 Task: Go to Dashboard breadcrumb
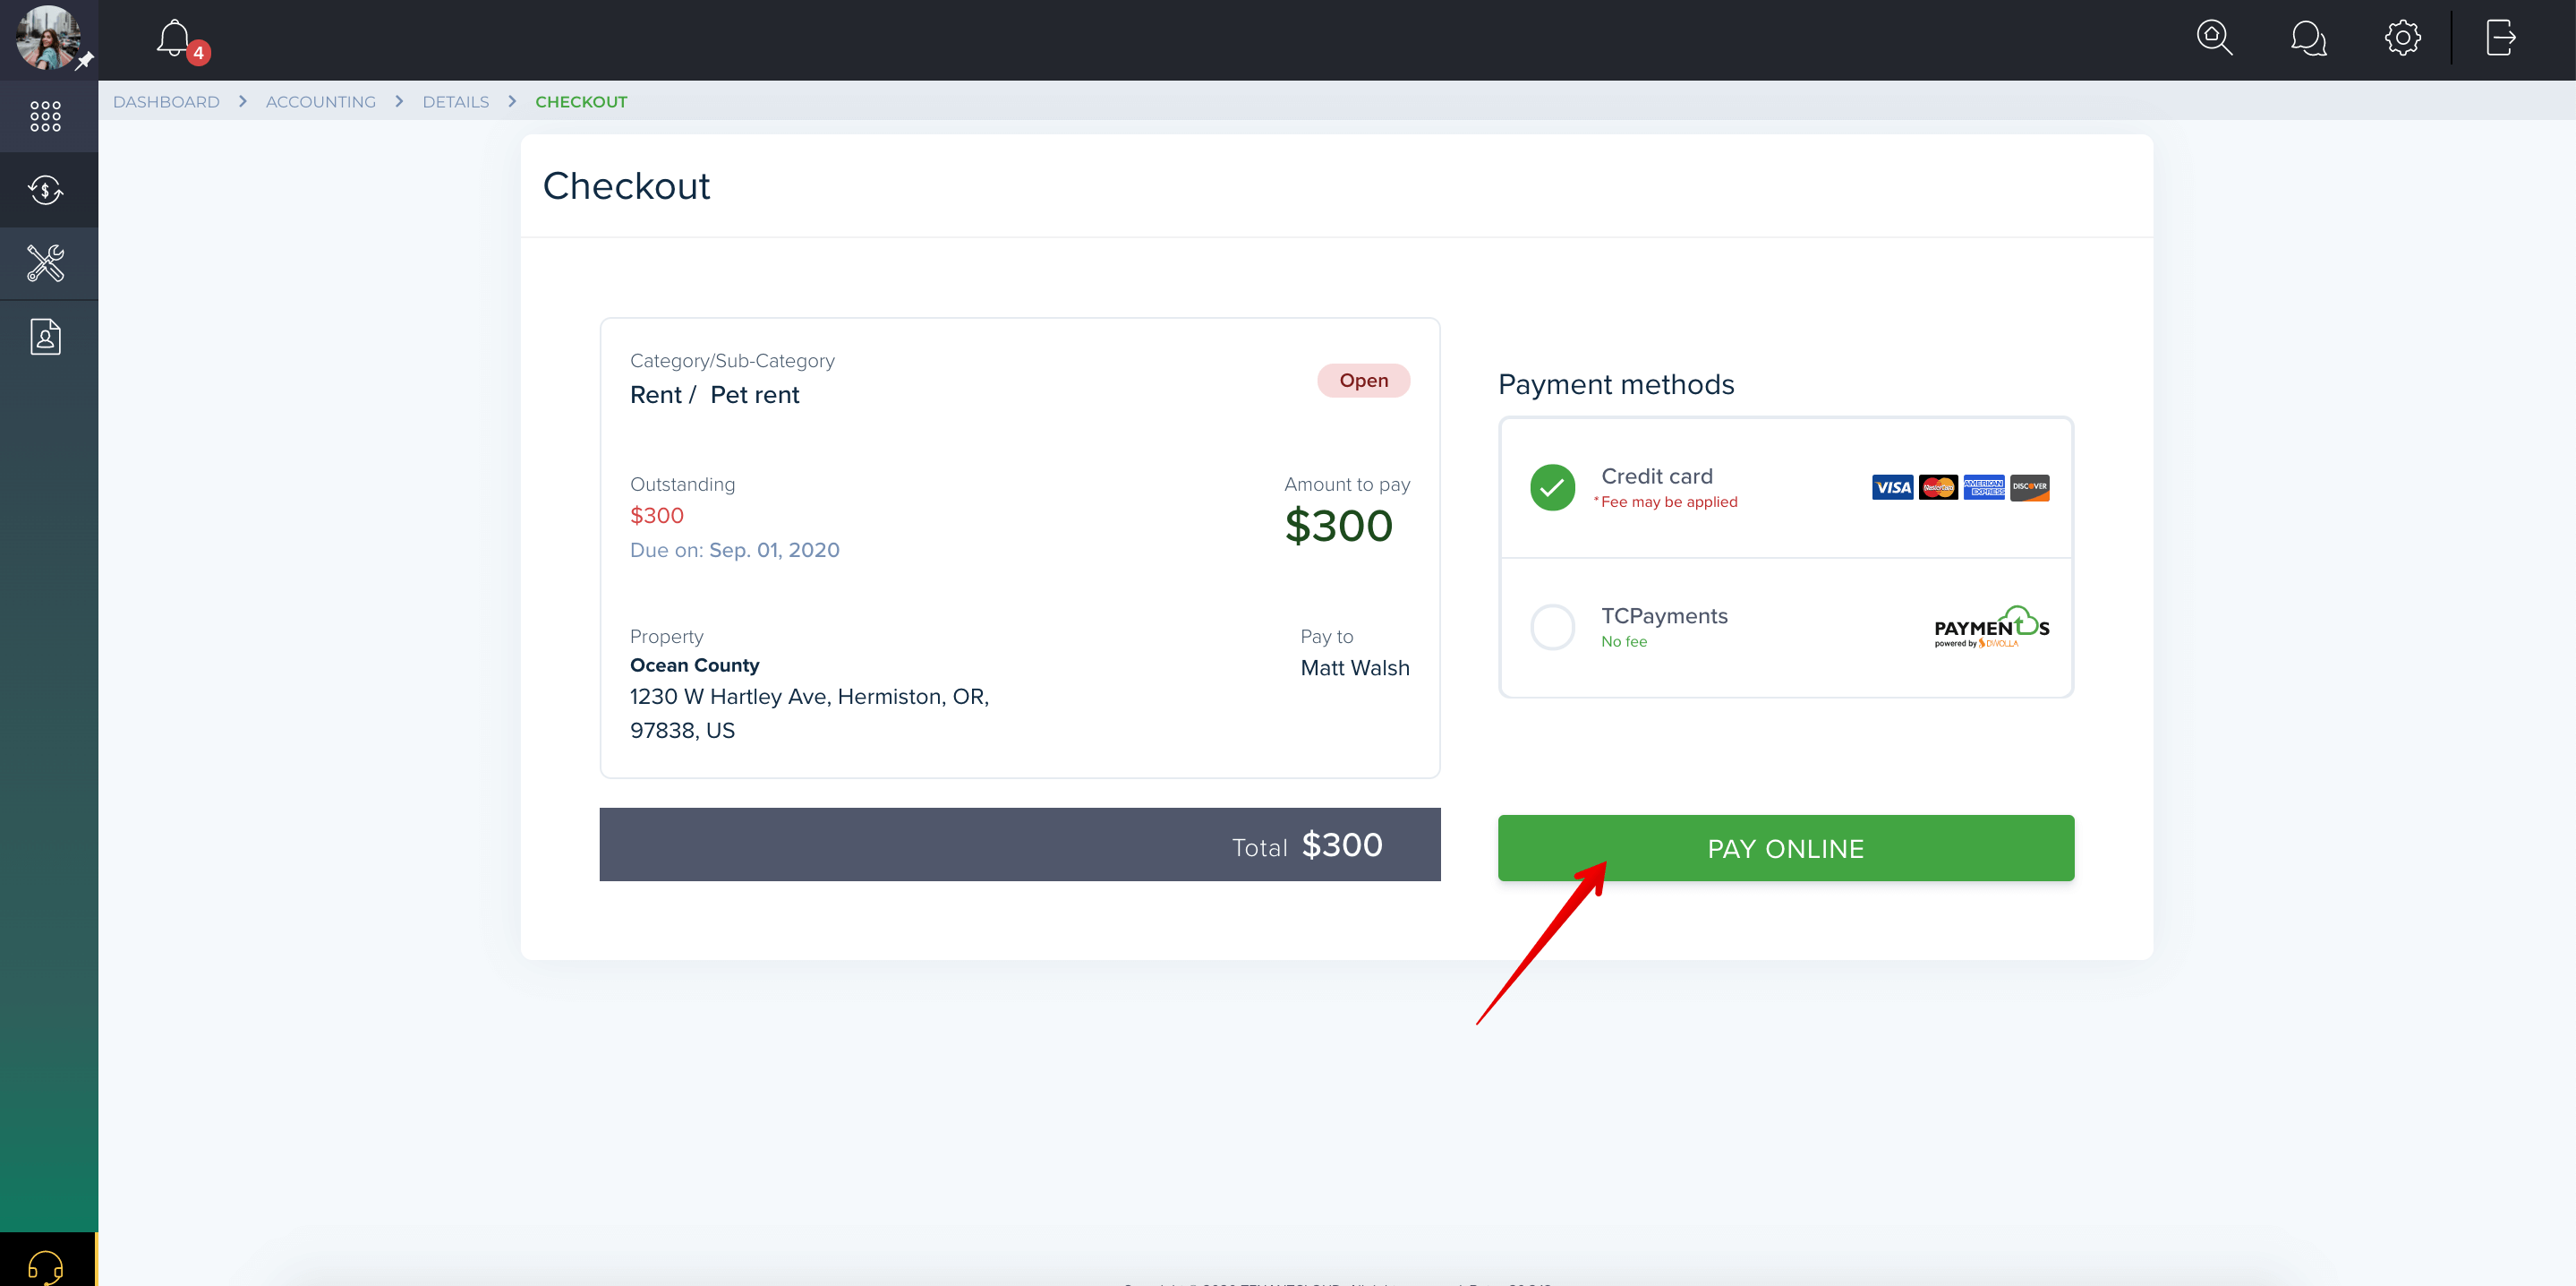point(166,101)
